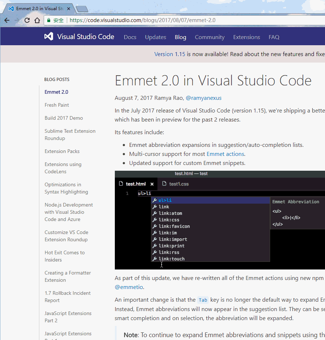Open Extensions using CodeLens post
This screenshot has height=340, width=325.
pyautogui.click(x=63, y=168)
